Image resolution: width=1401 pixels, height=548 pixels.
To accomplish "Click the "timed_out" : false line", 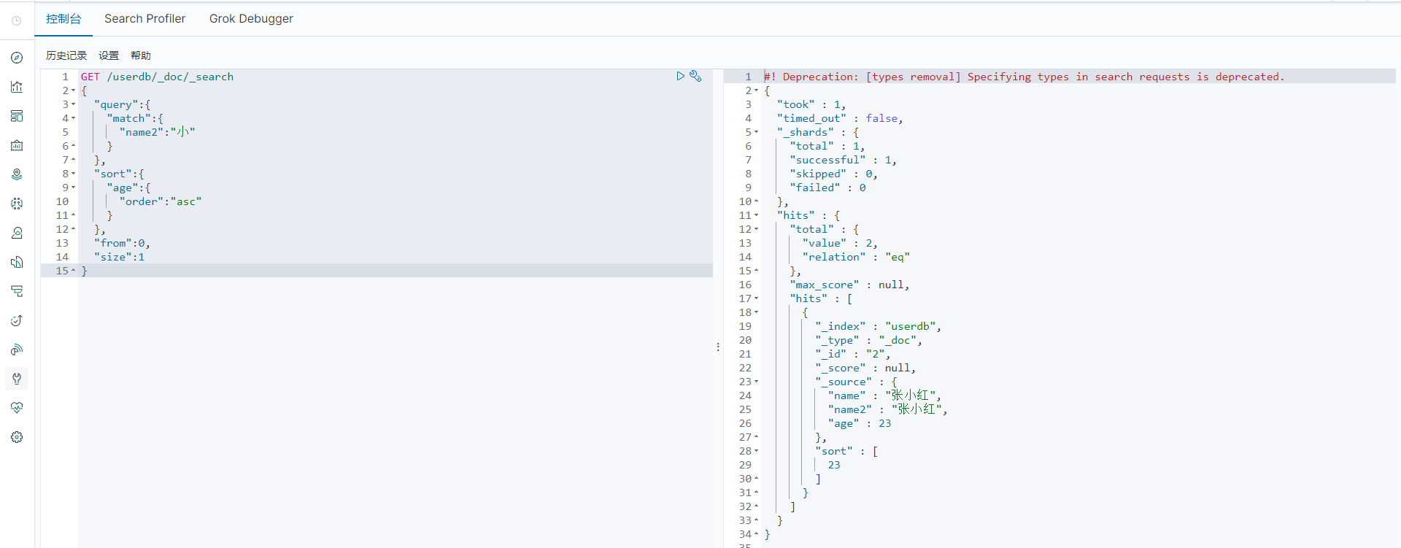I will pyautogui.click(x=840, y=118).
